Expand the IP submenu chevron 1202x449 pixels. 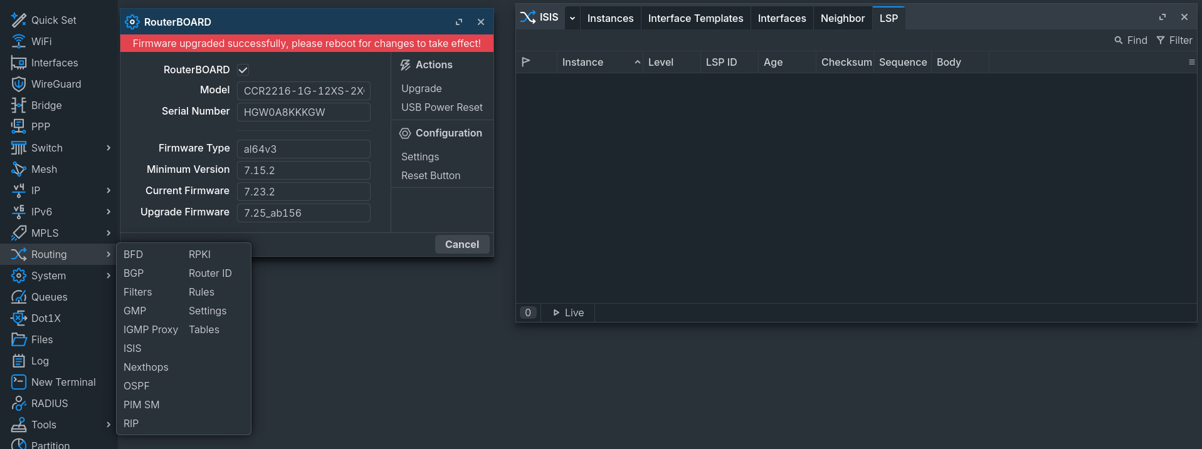click(x=108, y=190)
